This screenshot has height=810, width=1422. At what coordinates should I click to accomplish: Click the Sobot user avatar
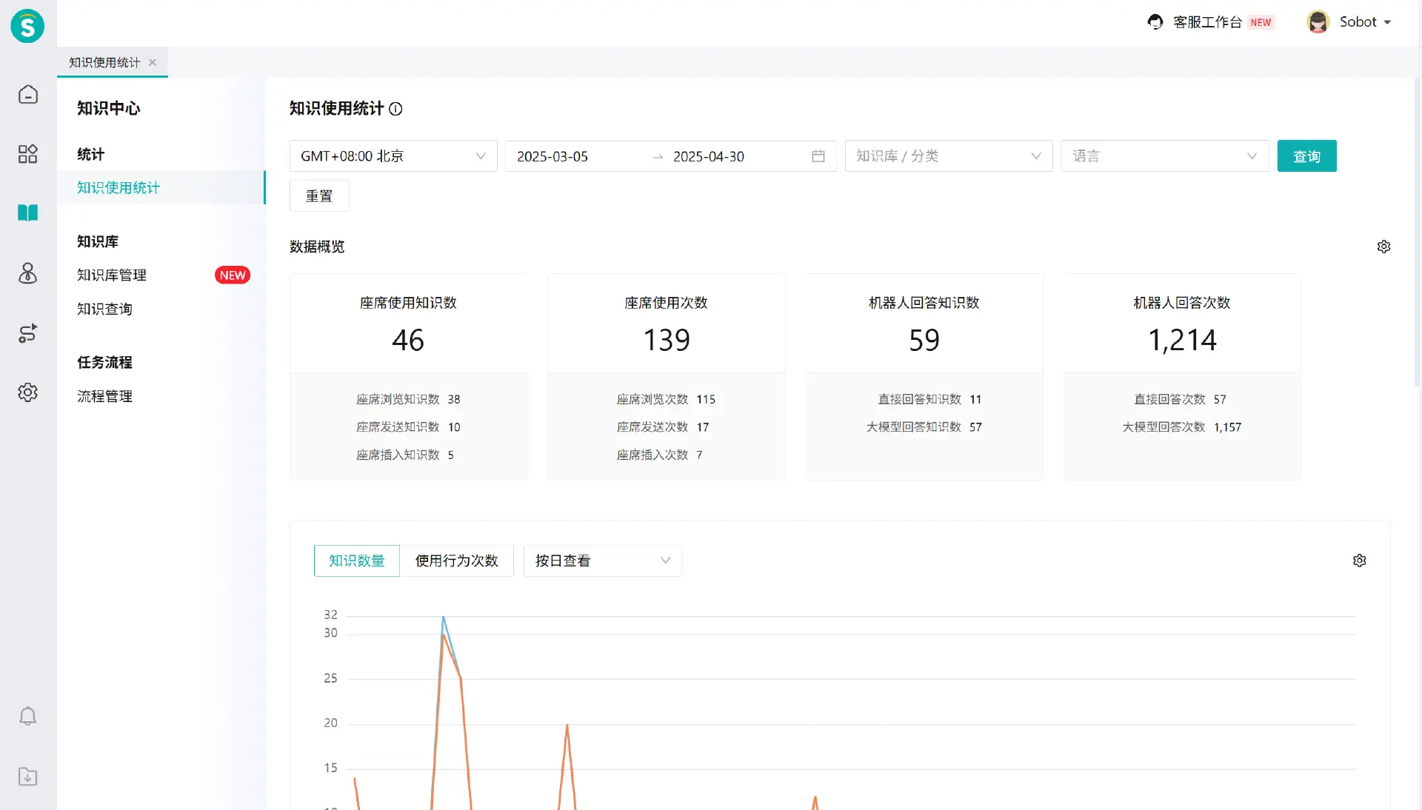1318,22
